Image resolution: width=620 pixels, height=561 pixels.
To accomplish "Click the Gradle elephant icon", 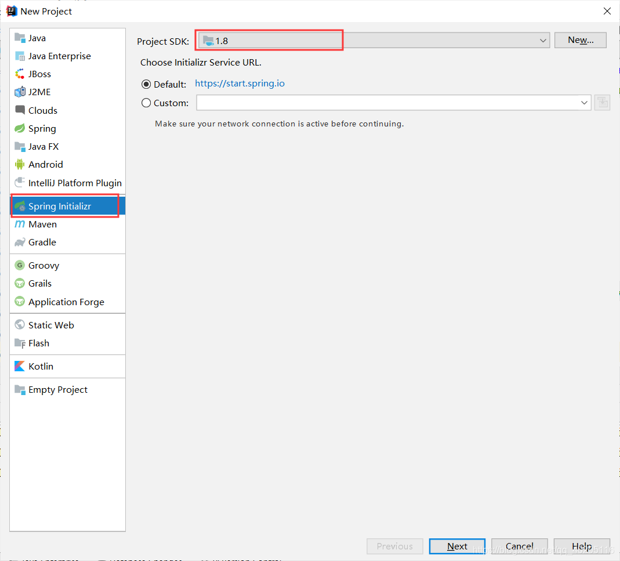I will pos(20,242).
